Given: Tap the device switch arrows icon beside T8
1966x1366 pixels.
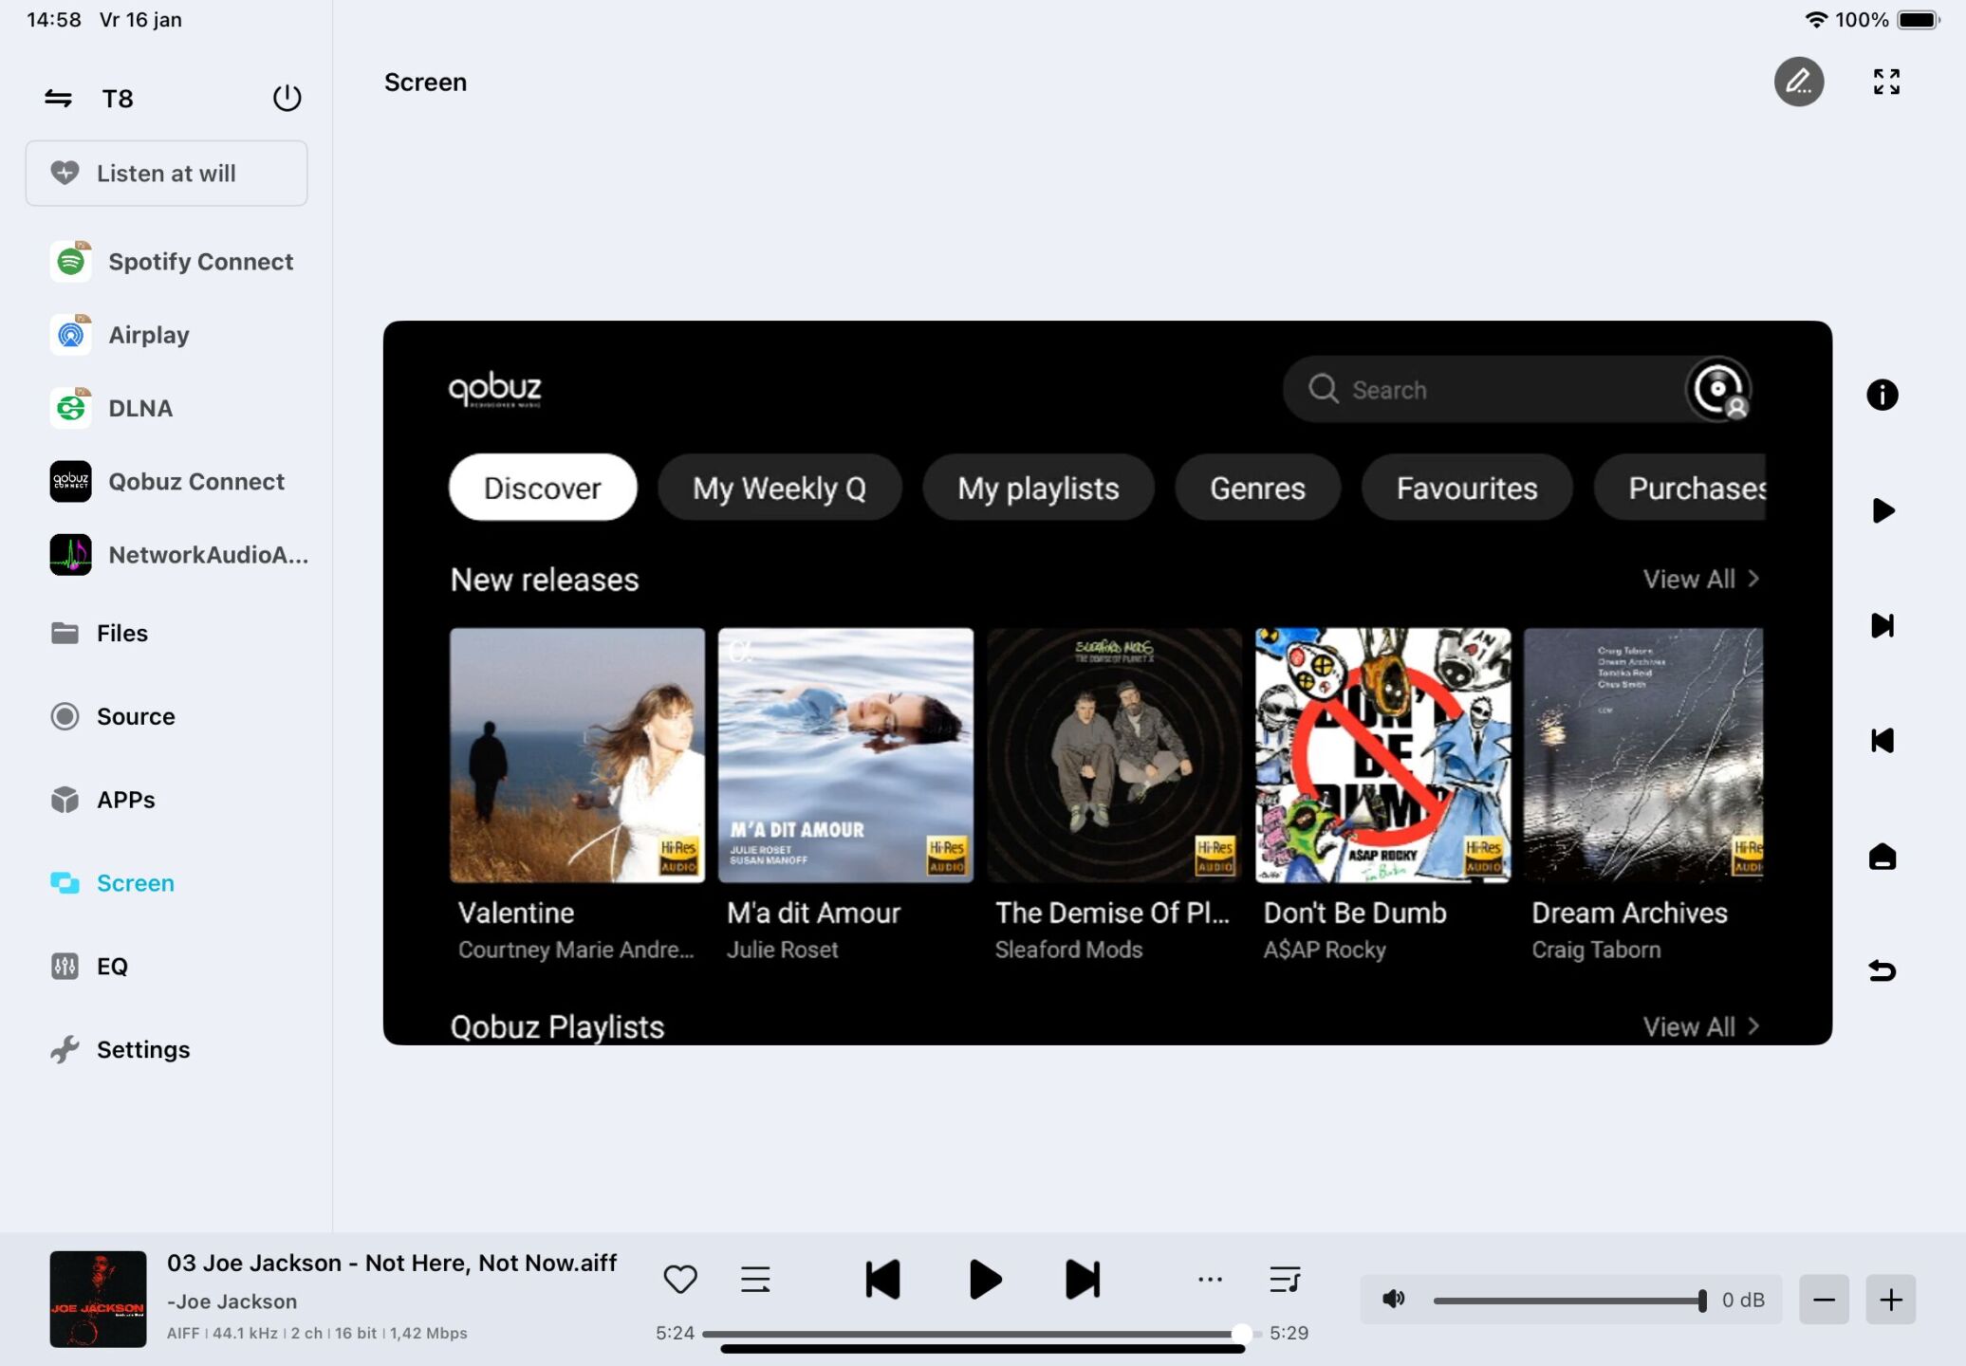Looking at the screenshot, I should pos(58,98).
